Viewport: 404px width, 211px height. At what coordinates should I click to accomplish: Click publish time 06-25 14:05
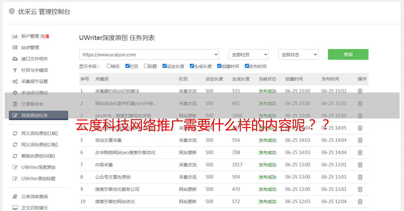(x=334, y=128)
